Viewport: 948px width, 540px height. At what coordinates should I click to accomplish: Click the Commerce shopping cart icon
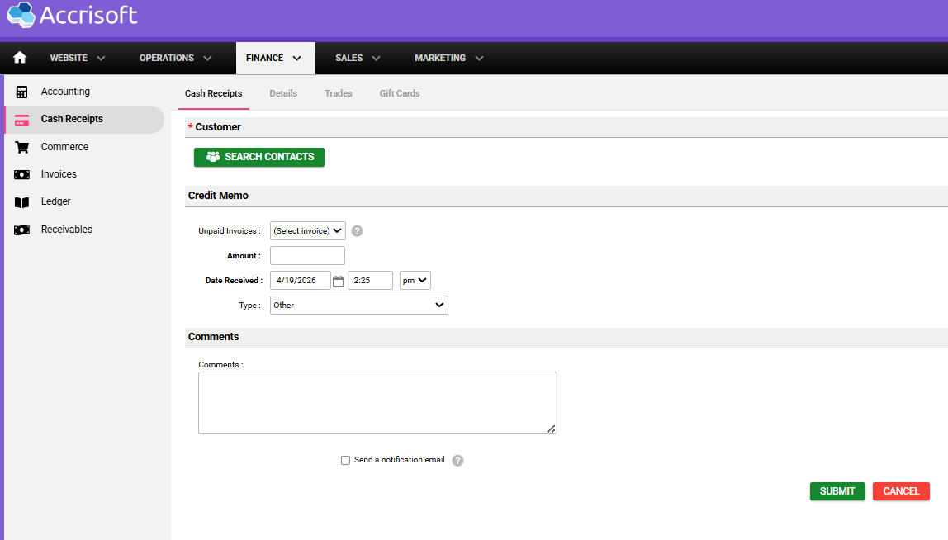click(x=22, y=147)
